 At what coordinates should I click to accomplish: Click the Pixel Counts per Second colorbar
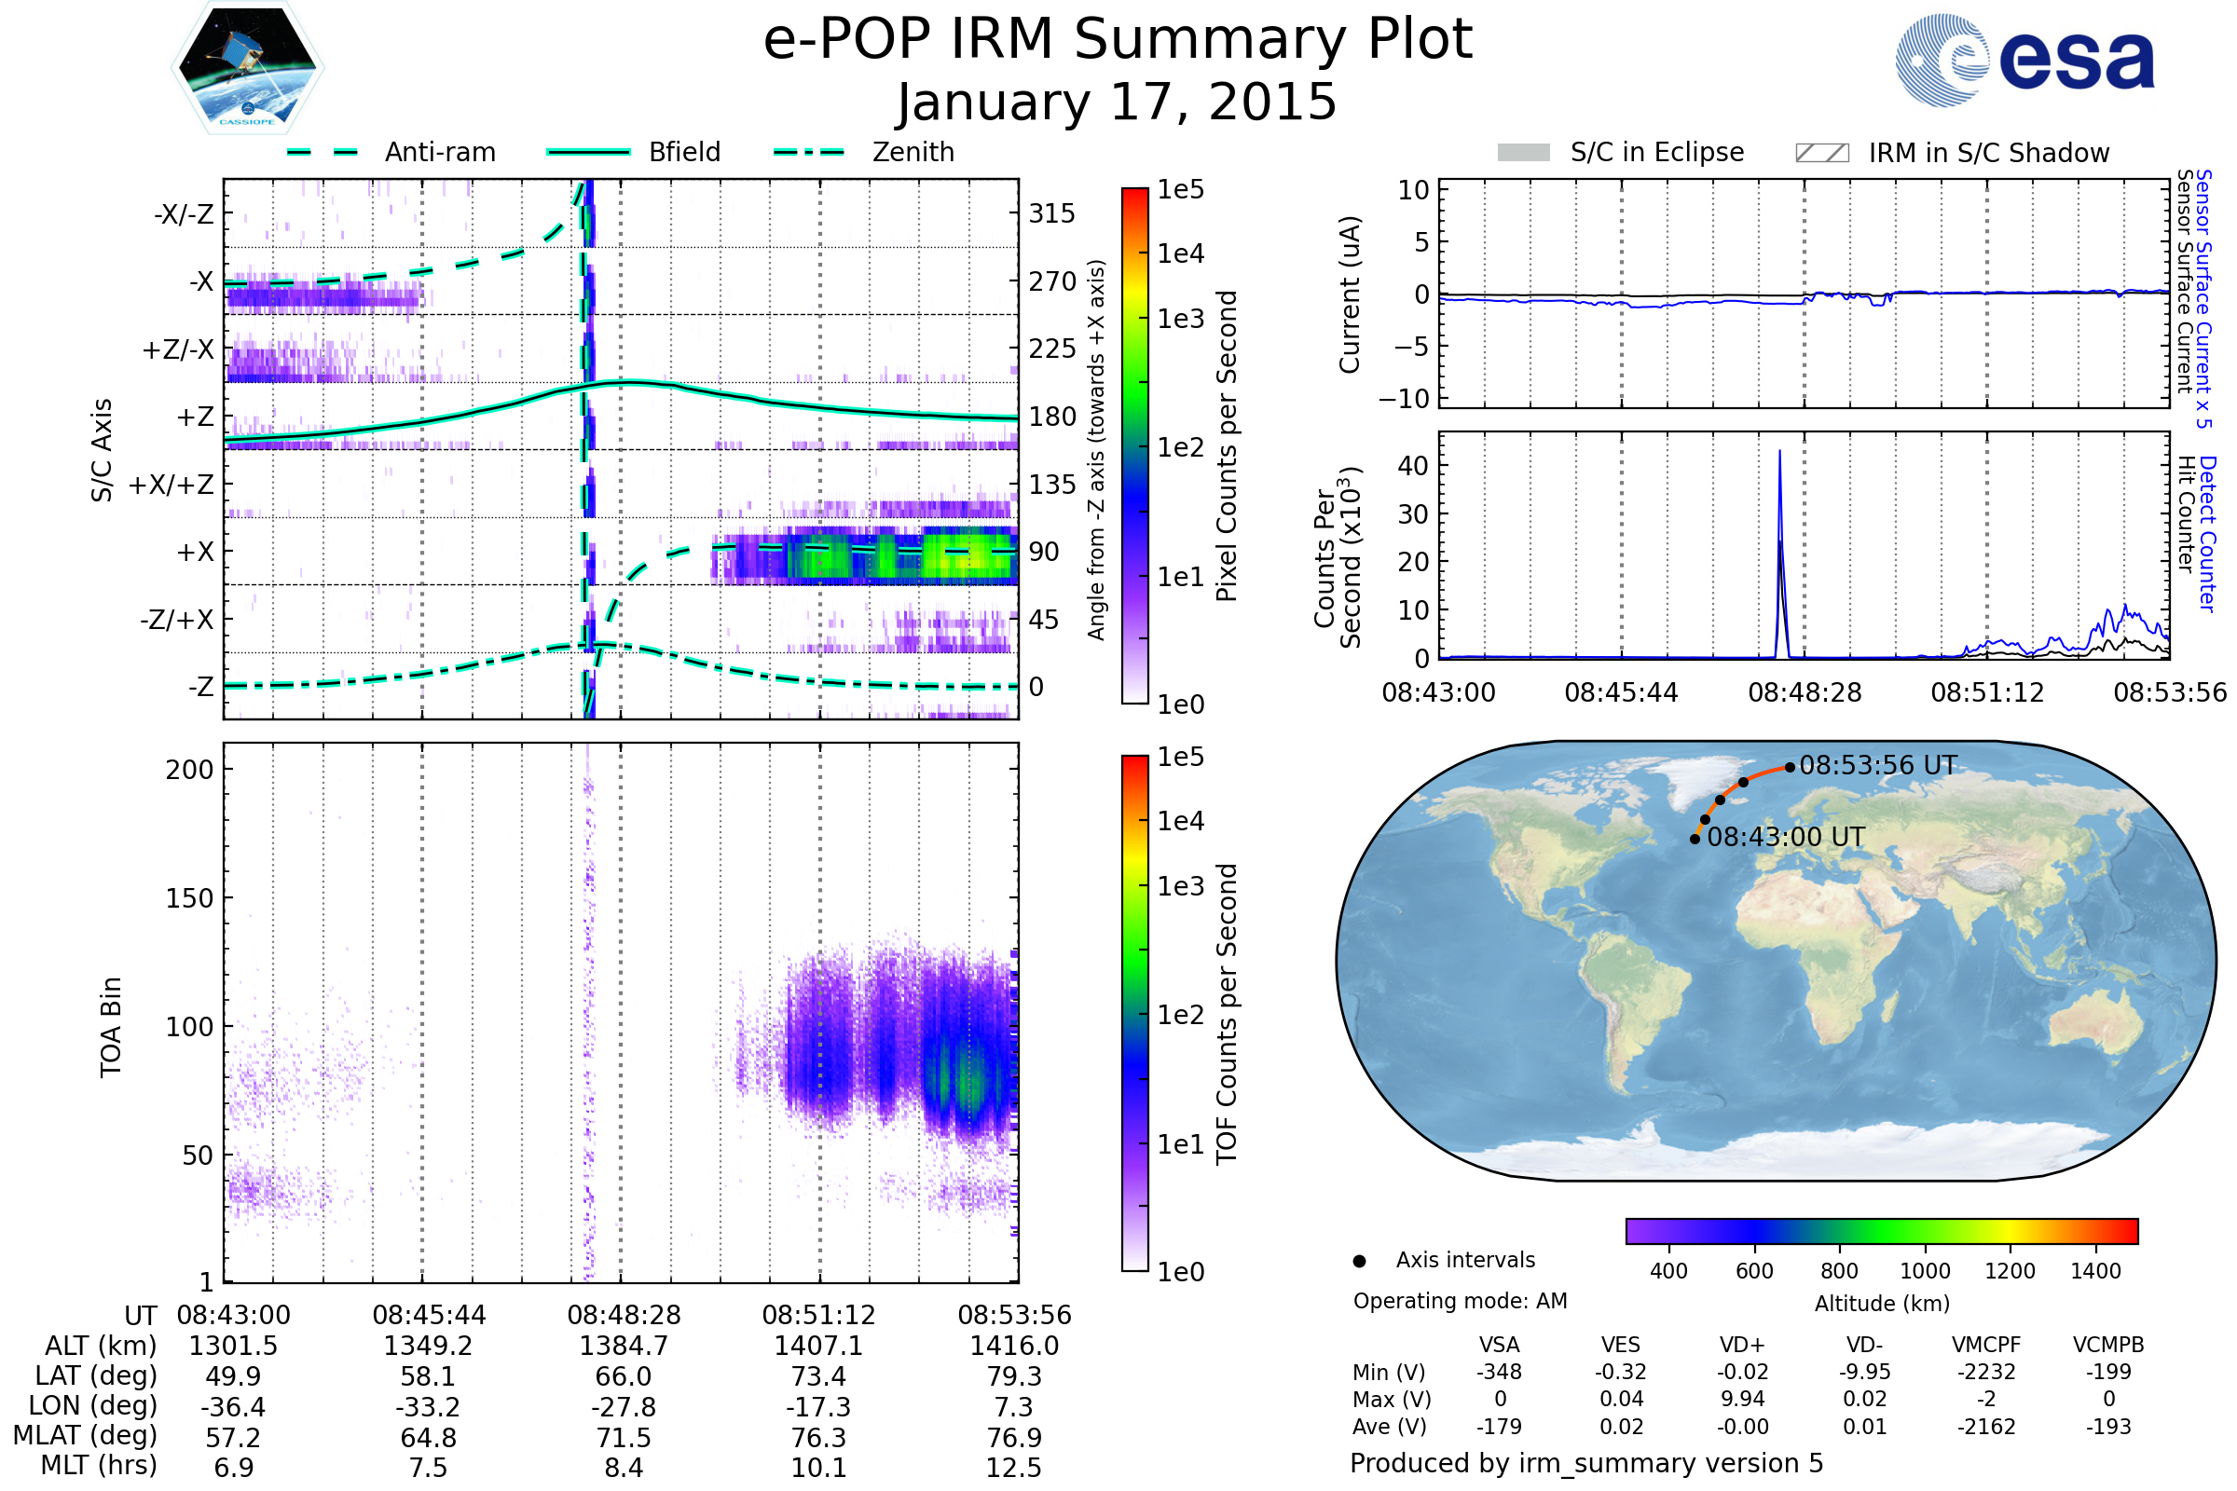pyautogui.click(x=1134, y=445)
